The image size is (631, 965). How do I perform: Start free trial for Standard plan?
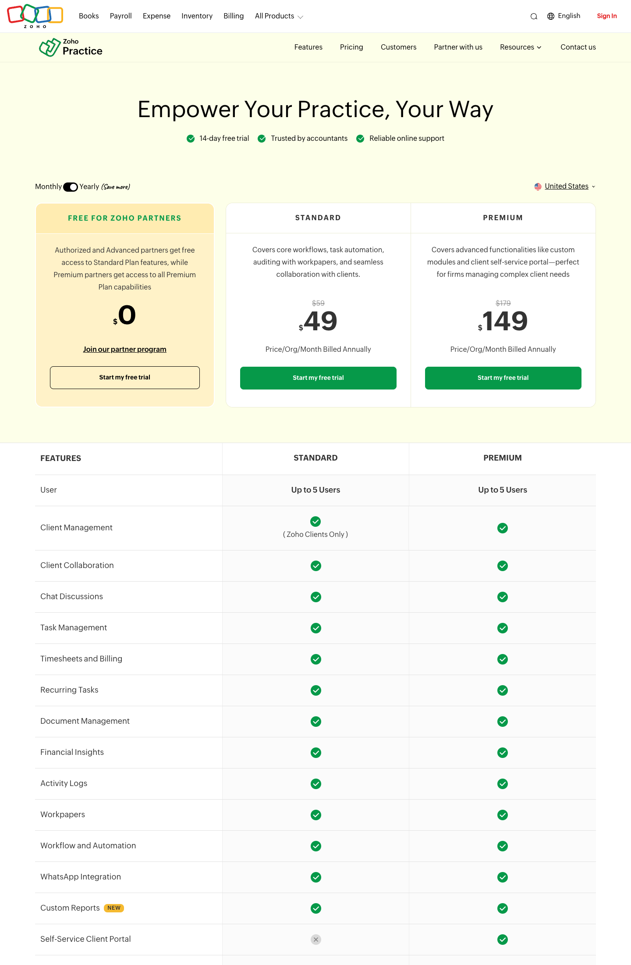click(318, 378)
